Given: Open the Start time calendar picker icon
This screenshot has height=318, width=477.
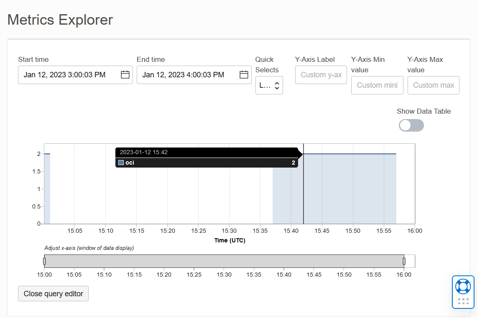Looking at the screenshot, I should click(125, 74).
